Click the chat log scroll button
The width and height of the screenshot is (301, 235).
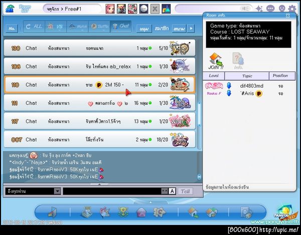[x=199, y=176]
